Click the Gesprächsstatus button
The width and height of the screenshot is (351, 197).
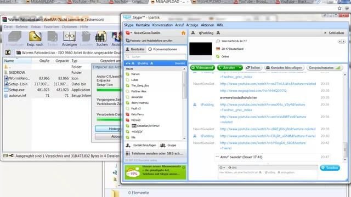[325, 68]
